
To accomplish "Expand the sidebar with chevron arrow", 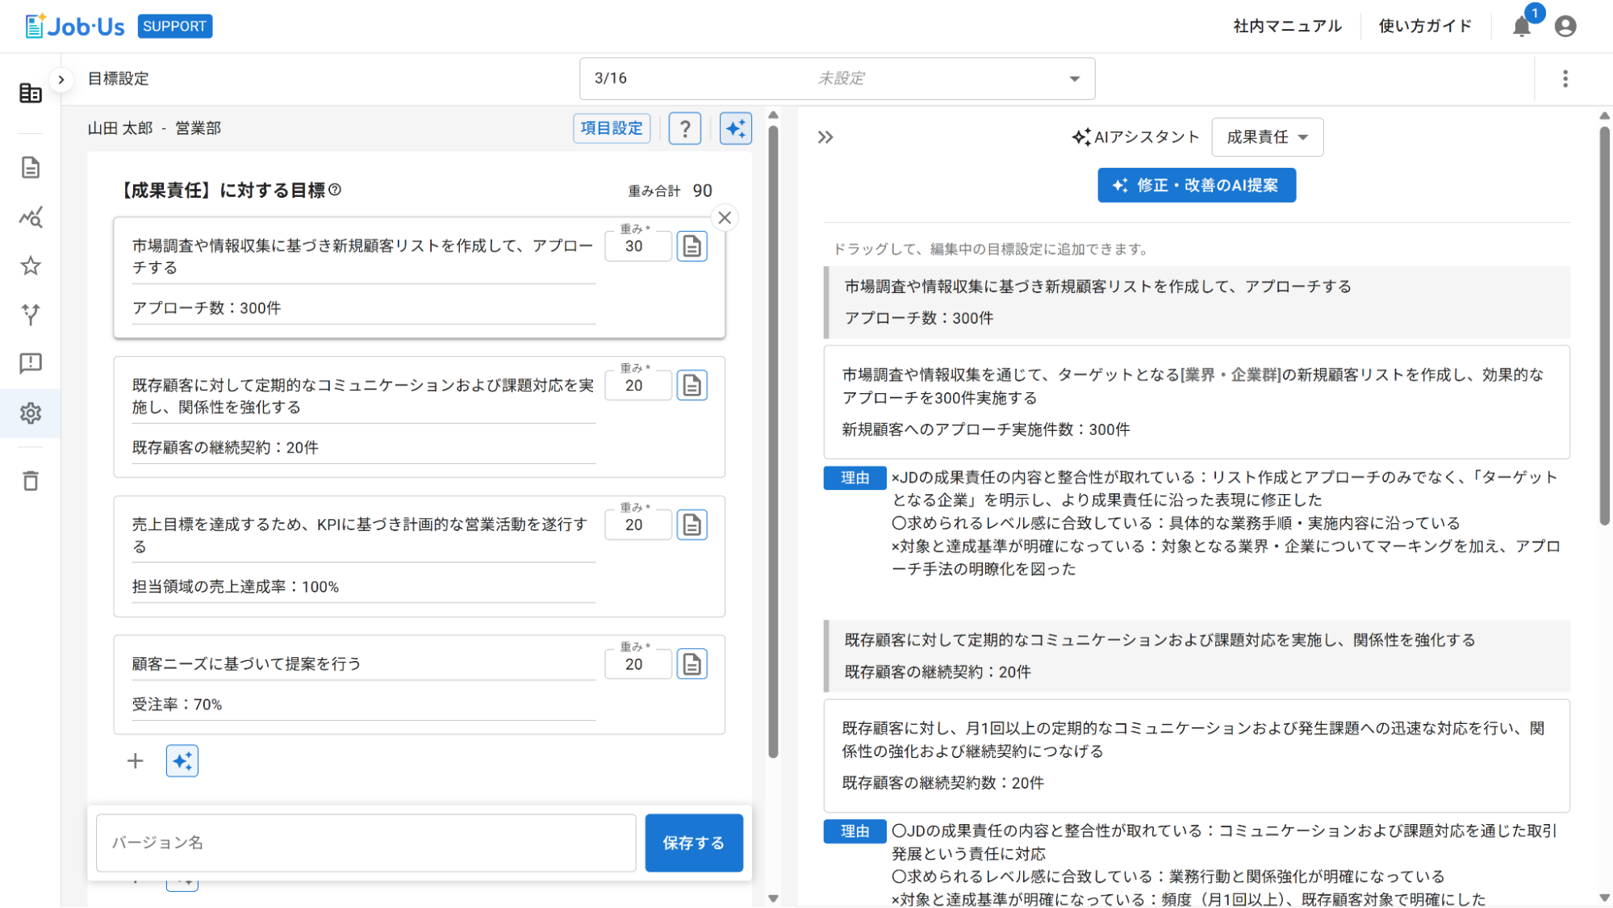I will pyautogui.click(x=61, y=79).
